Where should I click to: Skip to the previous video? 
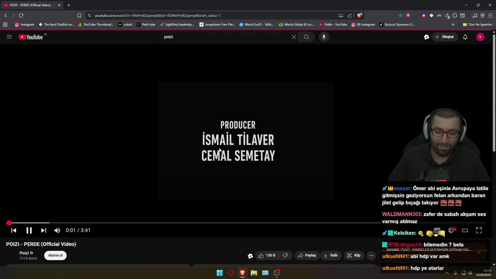14,230
